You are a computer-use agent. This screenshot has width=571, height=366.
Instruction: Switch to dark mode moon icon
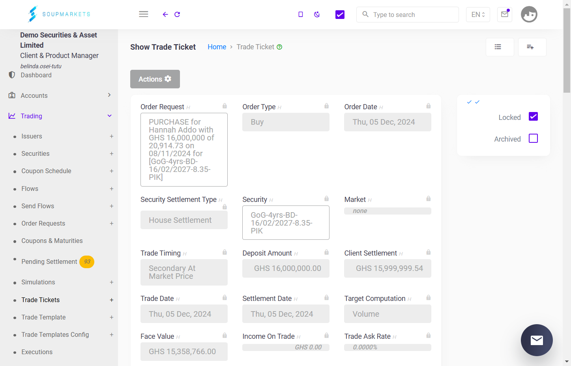(317, 15)
